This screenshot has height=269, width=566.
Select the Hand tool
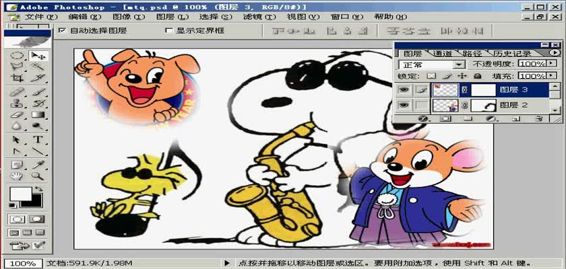point(17,176)
